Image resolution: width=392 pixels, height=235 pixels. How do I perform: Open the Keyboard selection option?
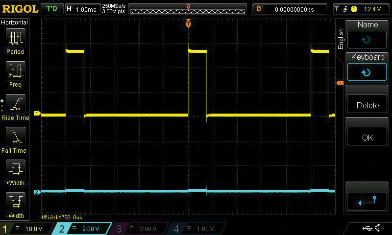tap(367, 67)
